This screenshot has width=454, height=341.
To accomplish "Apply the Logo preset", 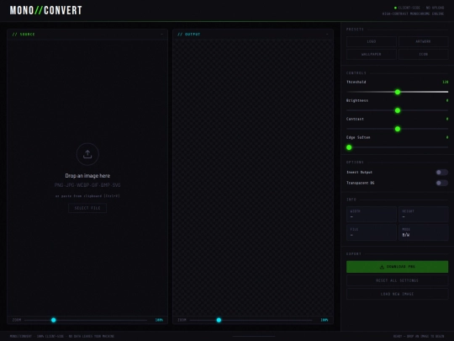I will tap(372, 41).
